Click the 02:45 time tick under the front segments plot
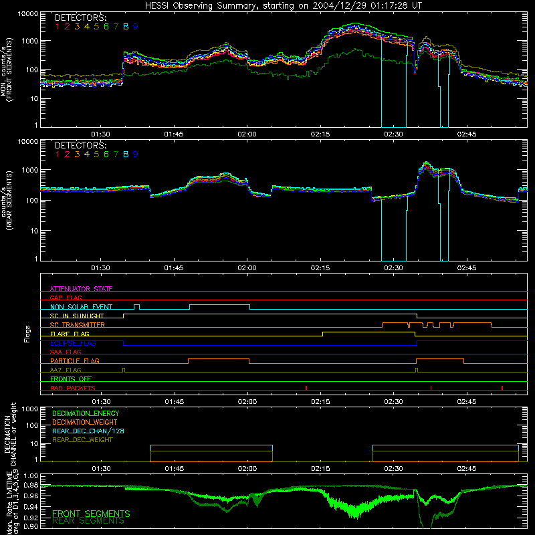Screen dimensions: 535x535 pos(467,134)
